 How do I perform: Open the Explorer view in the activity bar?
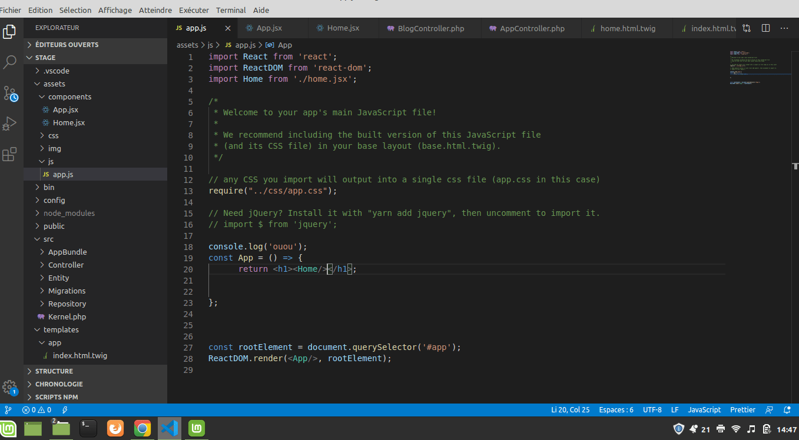point(9,32)
